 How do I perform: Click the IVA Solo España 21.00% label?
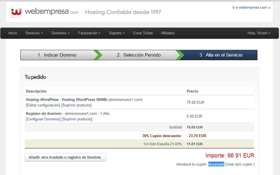163,144
